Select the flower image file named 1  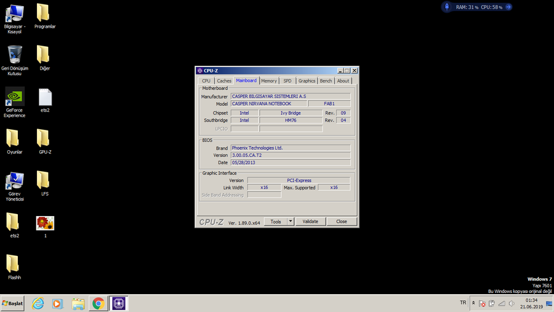click(45, 226)
